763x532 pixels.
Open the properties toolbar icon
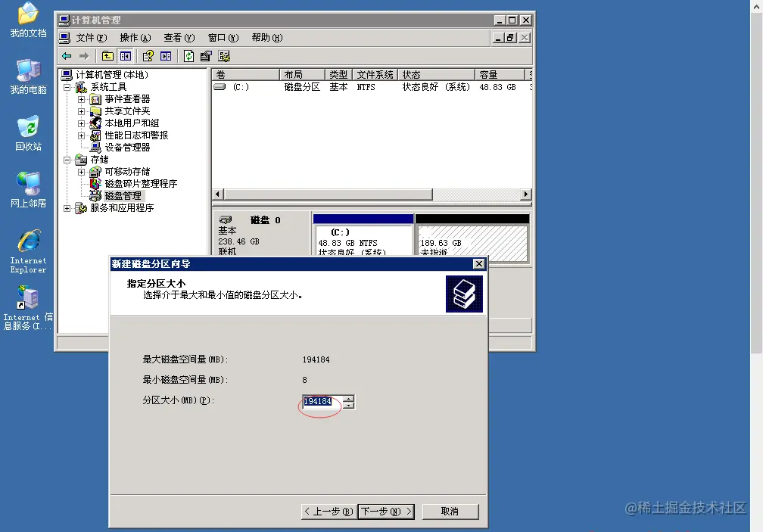206,55
